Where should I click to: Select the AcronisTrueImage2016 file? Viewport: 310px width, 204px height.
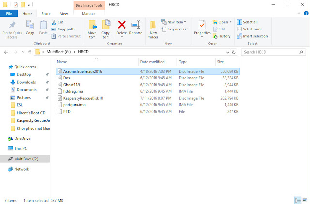[x=148, y=71]
